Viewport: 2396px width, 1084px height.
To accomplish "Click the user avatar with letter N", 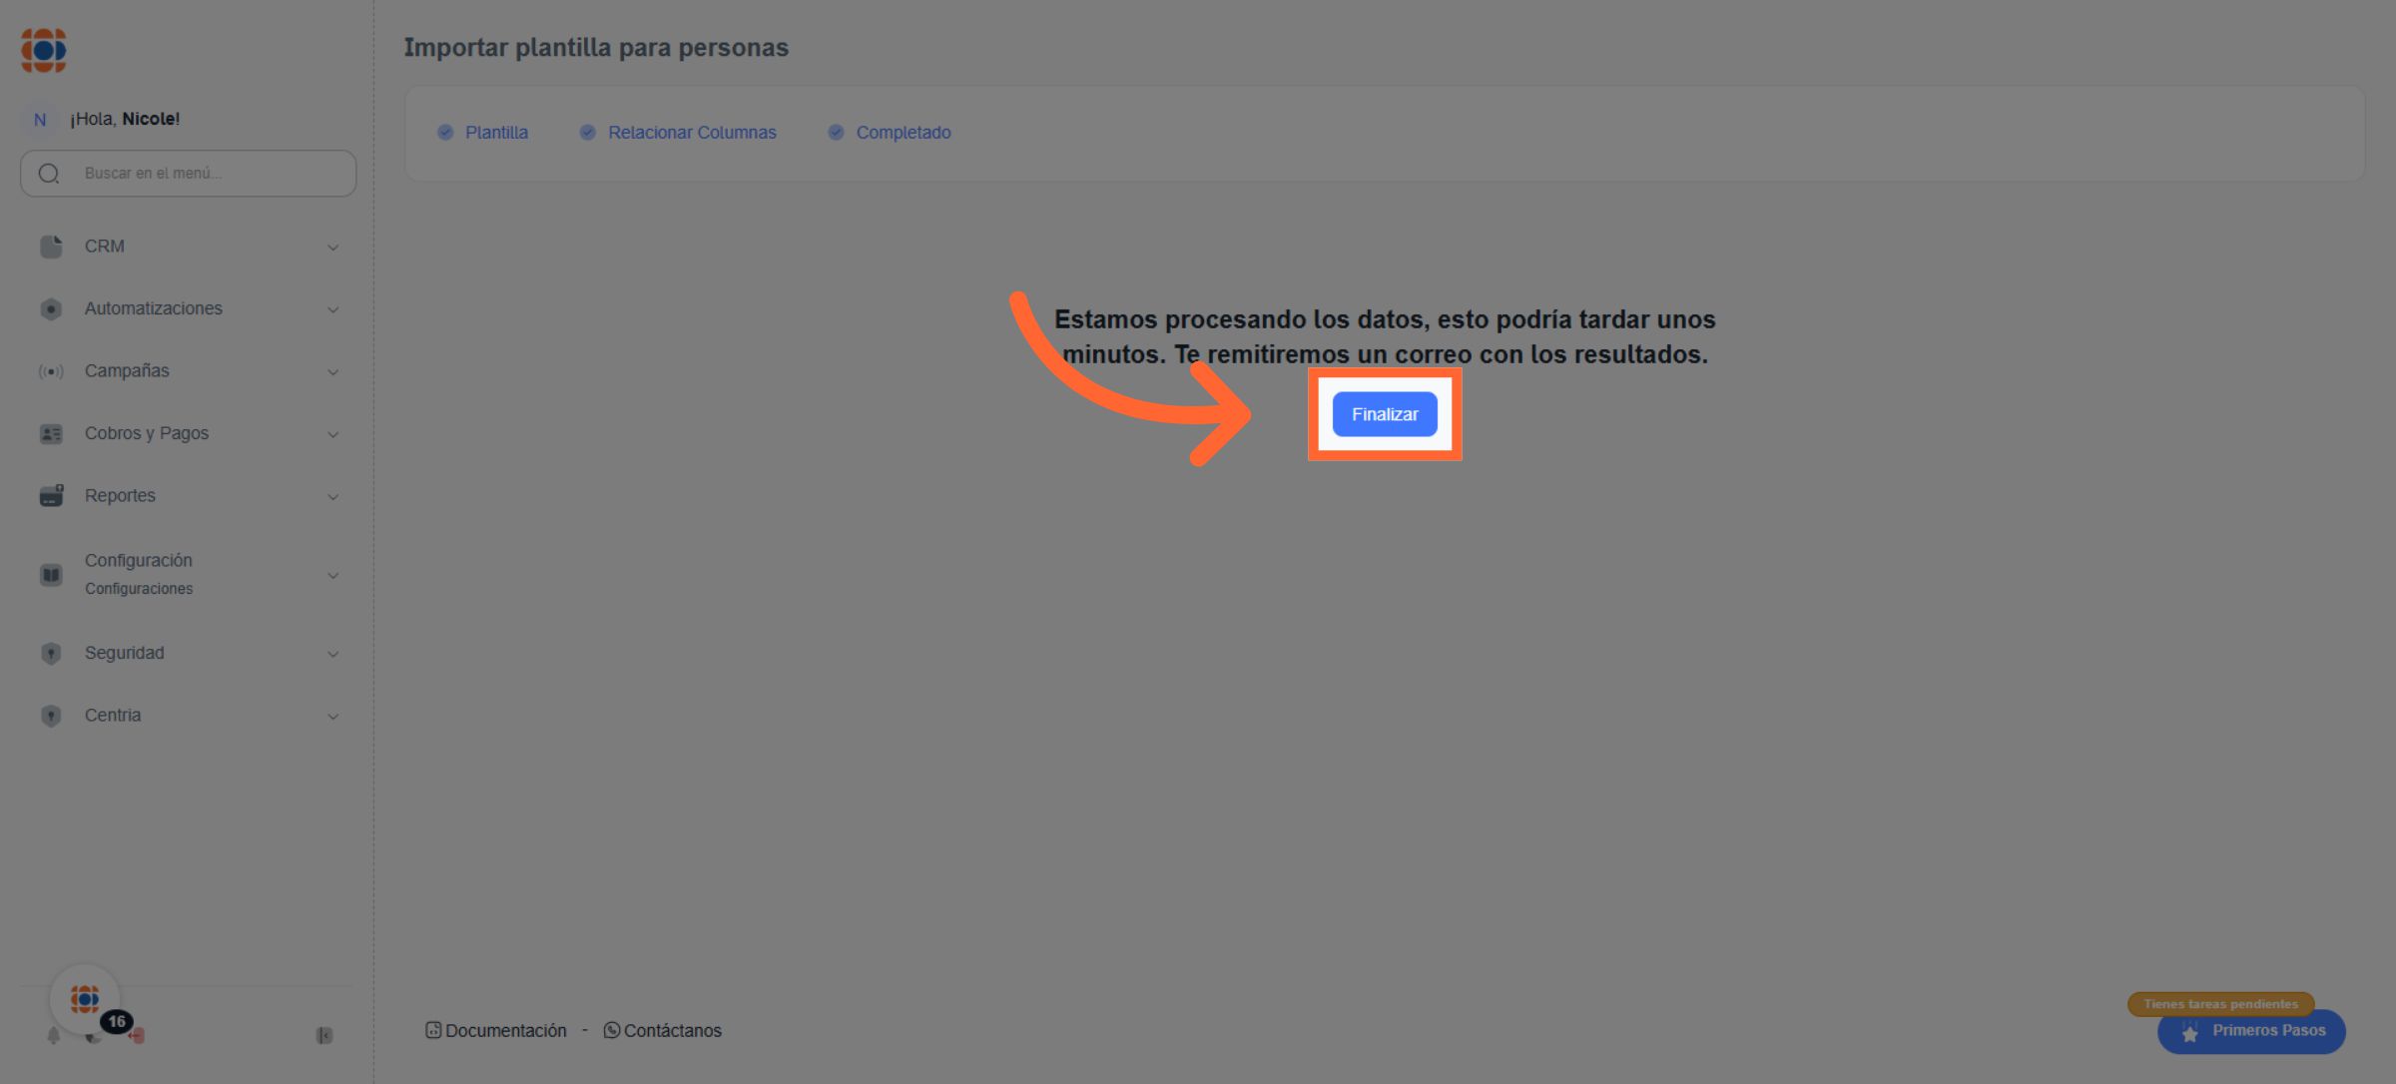I will [x=40, y=120].
